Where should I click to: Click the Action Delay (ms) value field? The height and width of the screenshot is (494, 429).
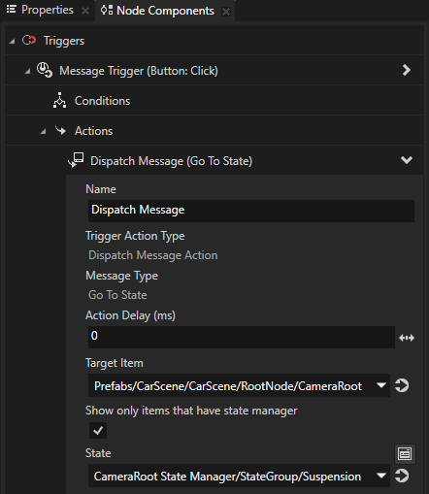tap(242, 337)
